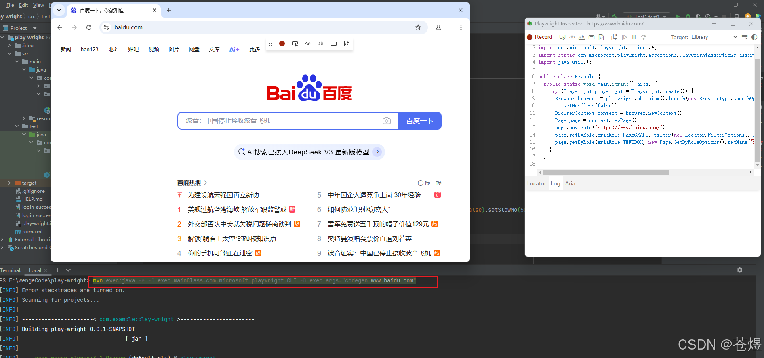Close the 百度一下 browser tab
Viewport: 764px width, 358px height.
click(154, 10)
